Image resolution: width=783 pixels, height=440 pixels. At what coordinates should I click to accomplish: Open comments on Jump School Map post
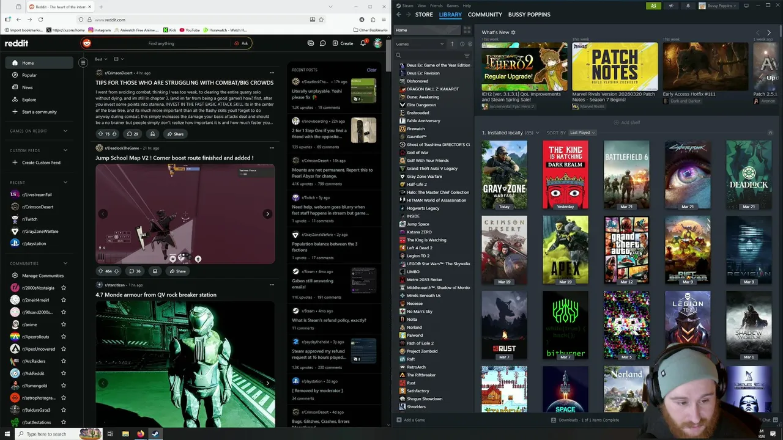point(134,271)
